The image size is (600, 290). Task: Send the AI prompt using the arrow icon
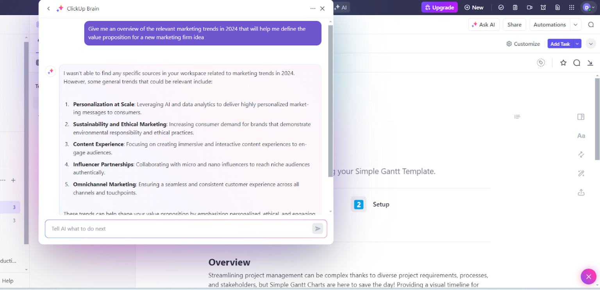tap(318, 229)
